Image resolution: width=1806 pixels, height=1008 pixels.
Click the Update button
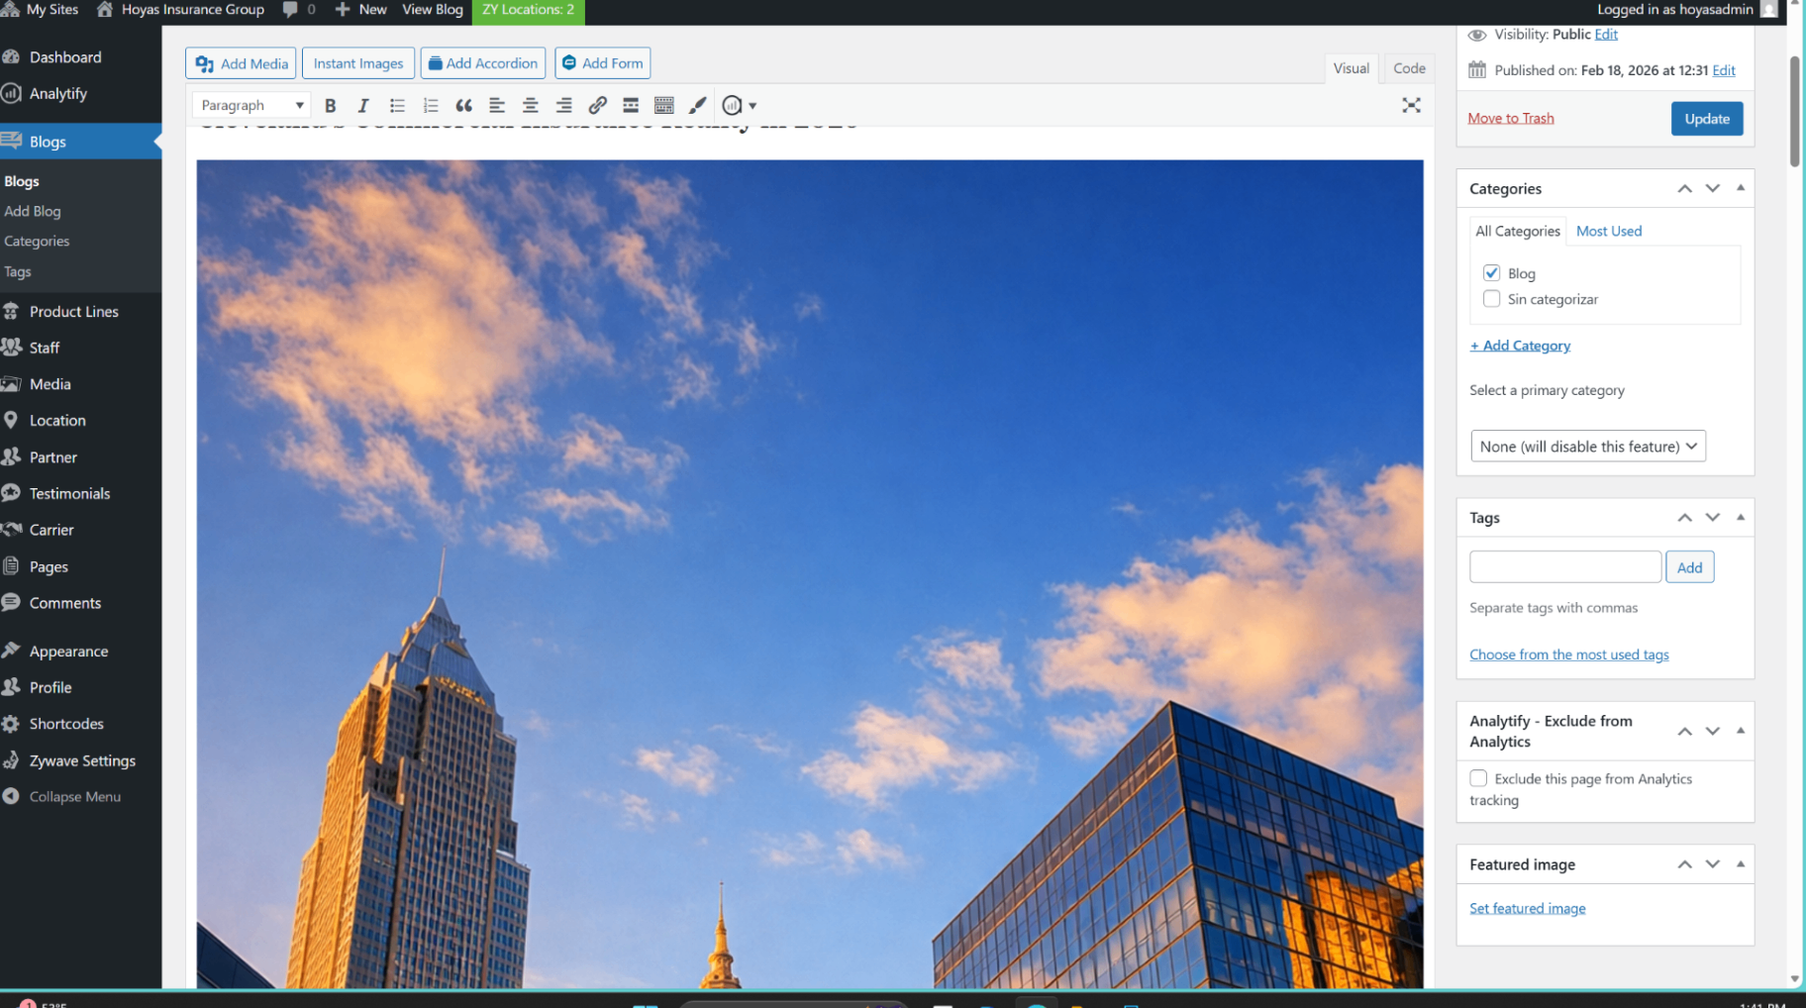pyautogui.click(x=1706, y=119)
